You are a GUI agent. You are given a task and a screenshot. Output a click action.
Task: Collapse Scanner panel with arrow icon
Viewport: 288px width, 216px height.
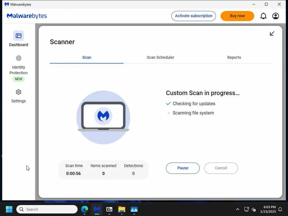tap(272, 33)
